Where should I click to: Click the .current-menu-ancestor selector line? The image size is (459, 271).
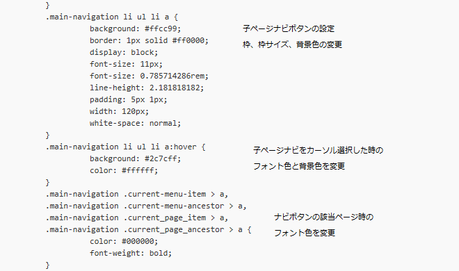(146, 206)
